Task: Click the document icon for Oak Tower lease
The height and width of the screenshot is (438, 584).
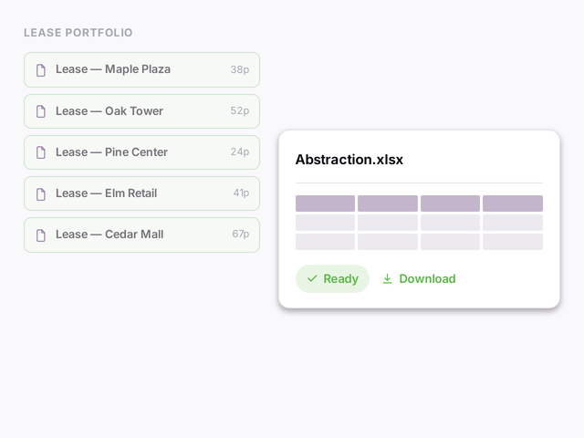Action: click(41, 111)
